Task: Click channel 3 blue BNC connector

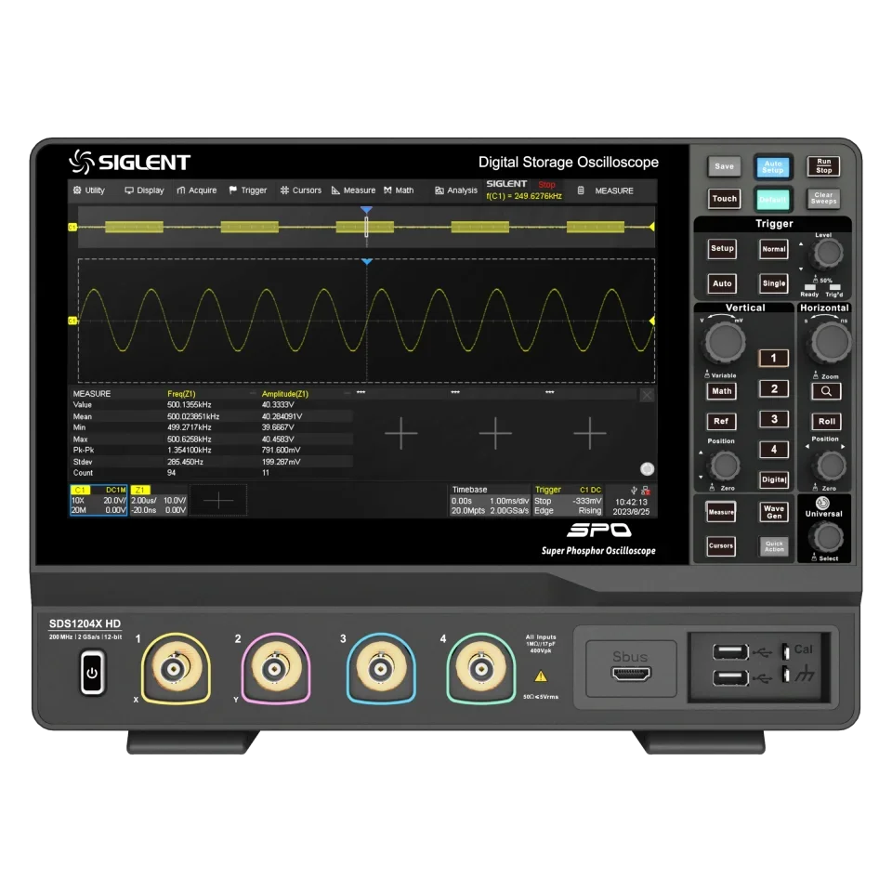Action: (x=381, y=668)
